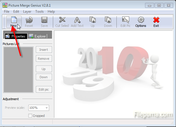Select the Add Text tool

click(77, 20)
